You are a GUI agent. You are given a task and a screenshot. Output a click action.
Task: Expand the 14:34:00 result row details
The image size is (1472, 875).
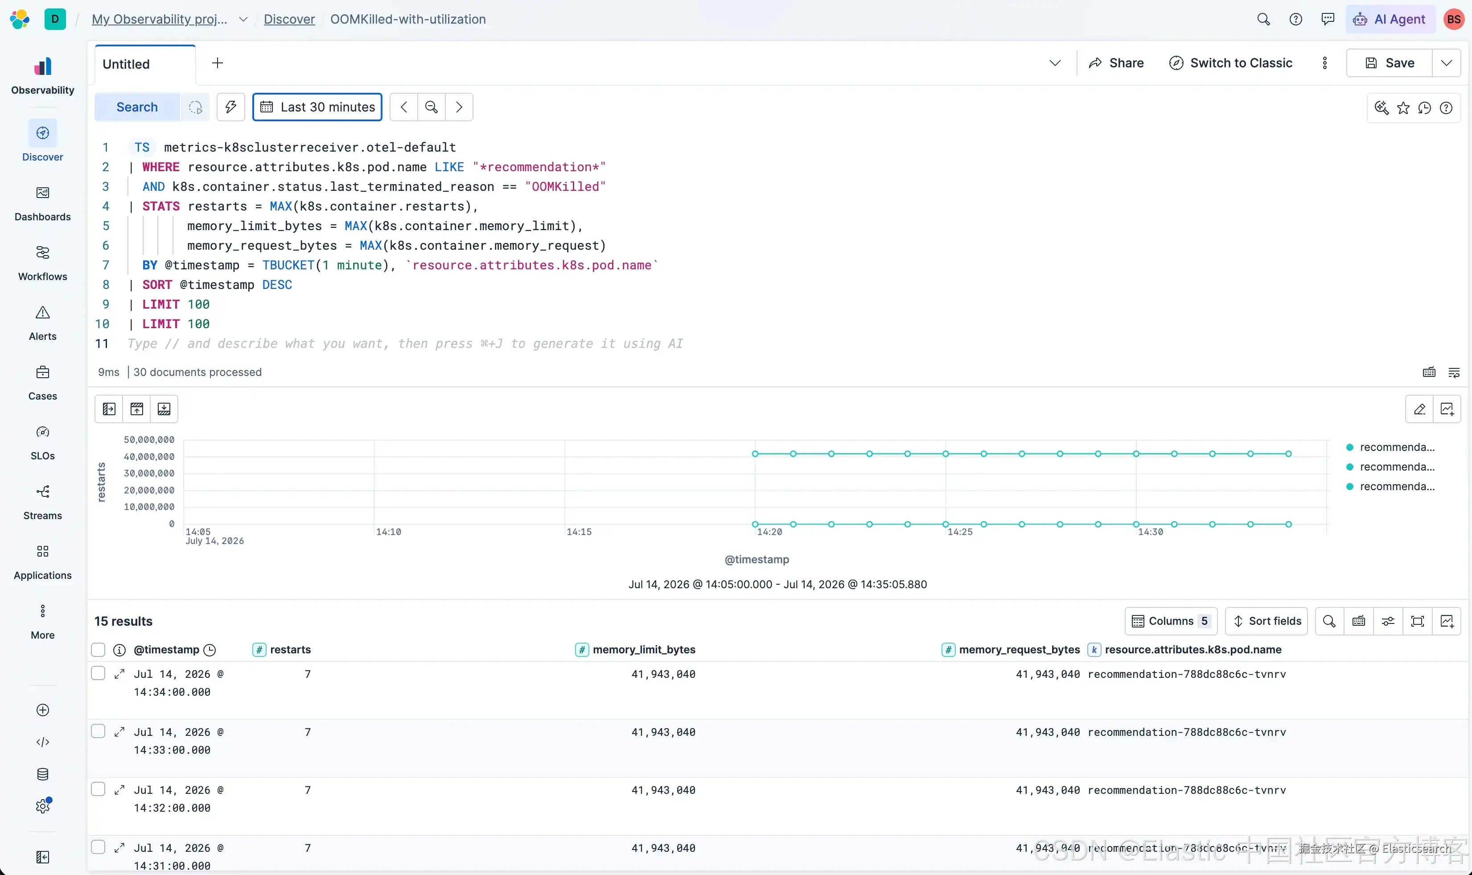[x=119, y=673]
